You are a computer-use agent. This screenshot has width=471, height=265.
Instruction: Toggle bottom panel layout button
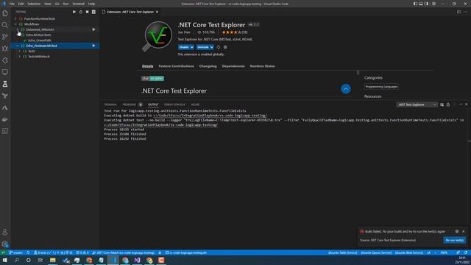tap(421, 4)
